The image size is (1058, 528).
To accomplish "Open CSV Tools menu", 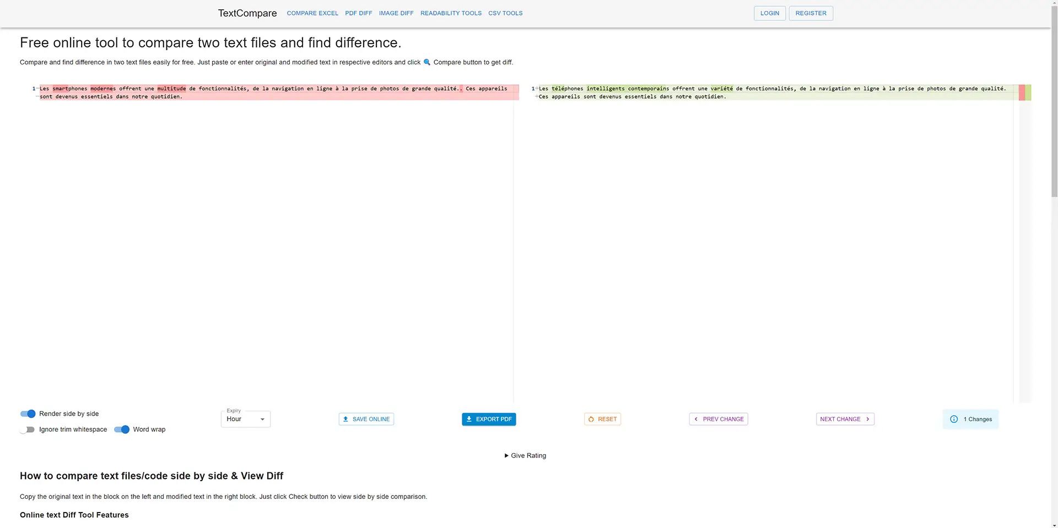I will point(505,13).
